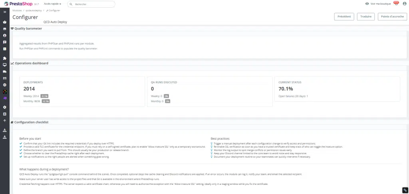The image size is (409, 194).
Task: Click the 'Run PHPStan and PHPUnit commands' message
Action: tap(58, 49)
